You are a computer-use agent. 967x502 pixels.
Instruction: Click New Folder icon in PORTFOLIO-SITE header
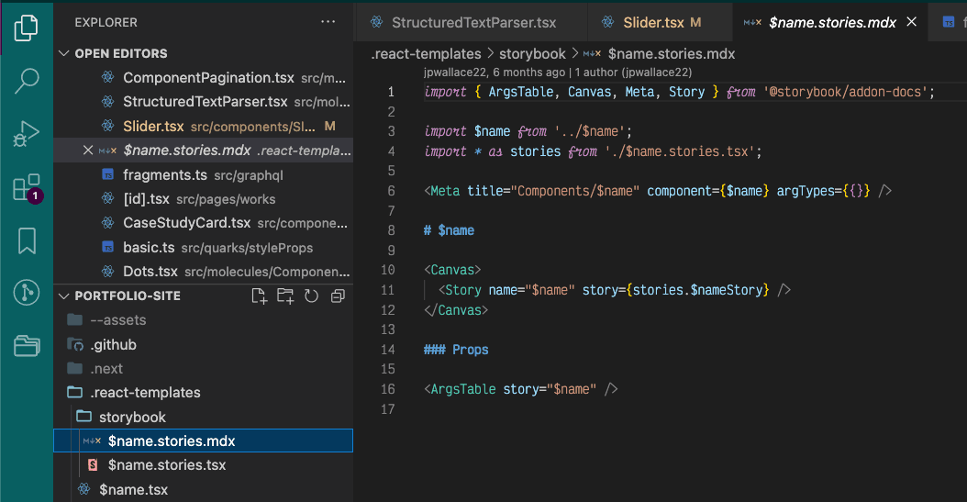(285, 296)
